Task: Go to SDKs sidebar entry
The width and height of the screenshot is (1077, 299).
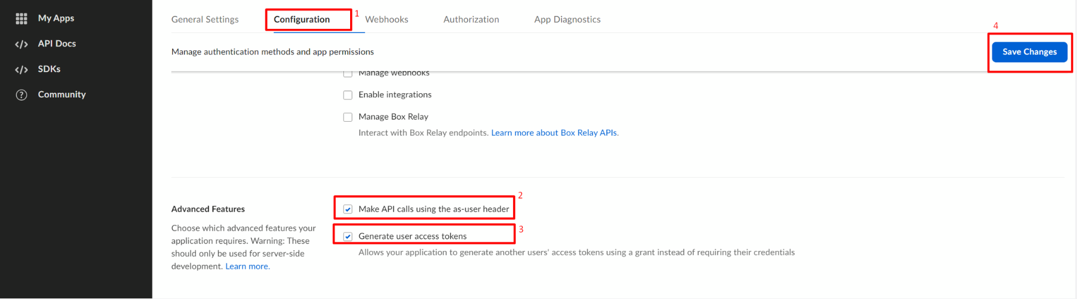Action: [49, 69]
